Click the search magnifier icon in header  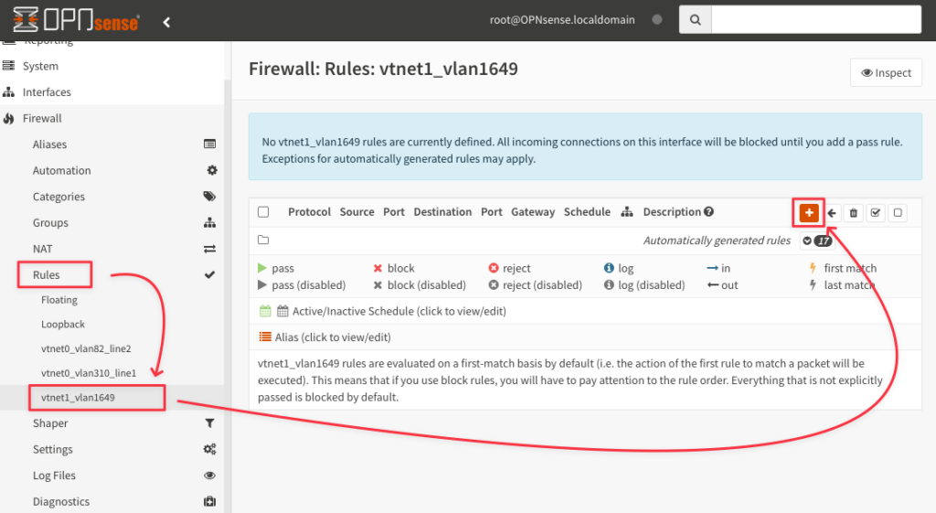tap(696, 20)
